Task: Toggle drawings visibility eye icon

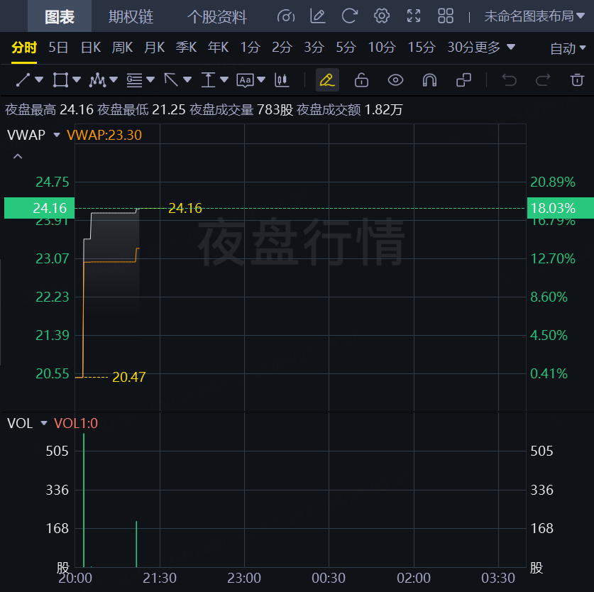Action: click(x=395, y=80)
